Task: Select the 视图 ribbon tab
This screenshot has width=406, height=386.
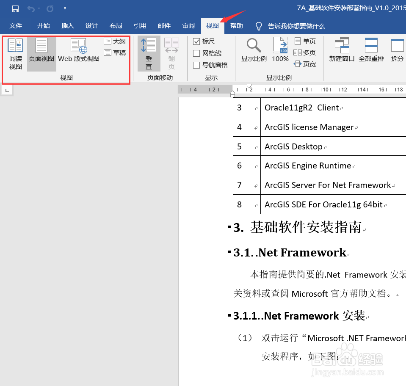Action: click(x=213, y=26)
